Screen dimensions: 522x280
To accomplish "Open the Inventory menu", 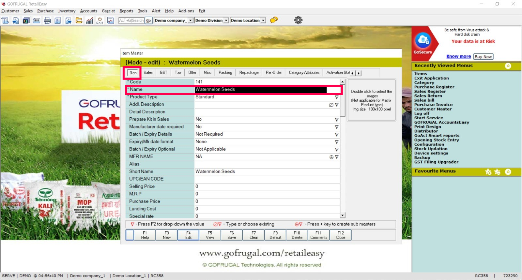I will 67,11.
